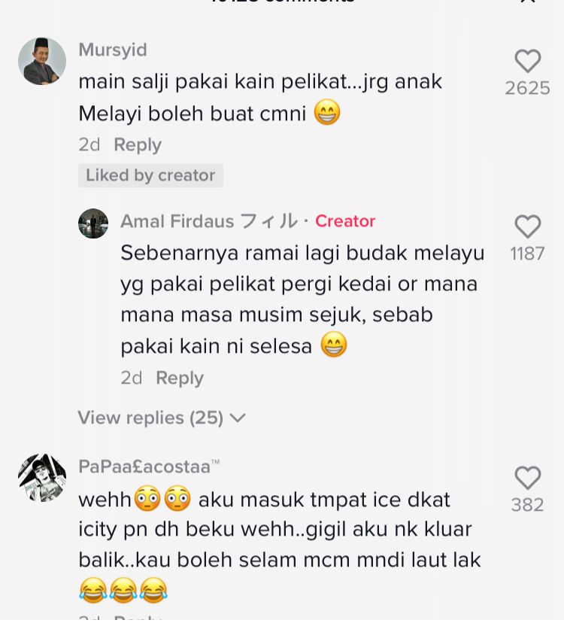
Task: Reply to Amal Firdaus's comment
Action: 180,378
